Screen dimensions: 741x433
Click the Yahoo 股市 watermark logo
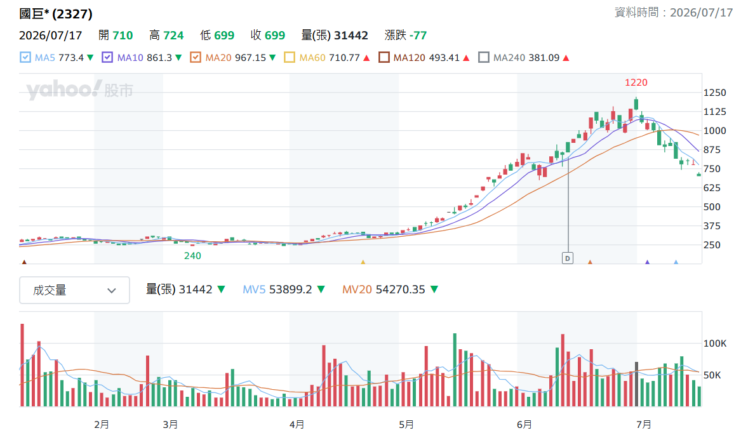[80, 90]
